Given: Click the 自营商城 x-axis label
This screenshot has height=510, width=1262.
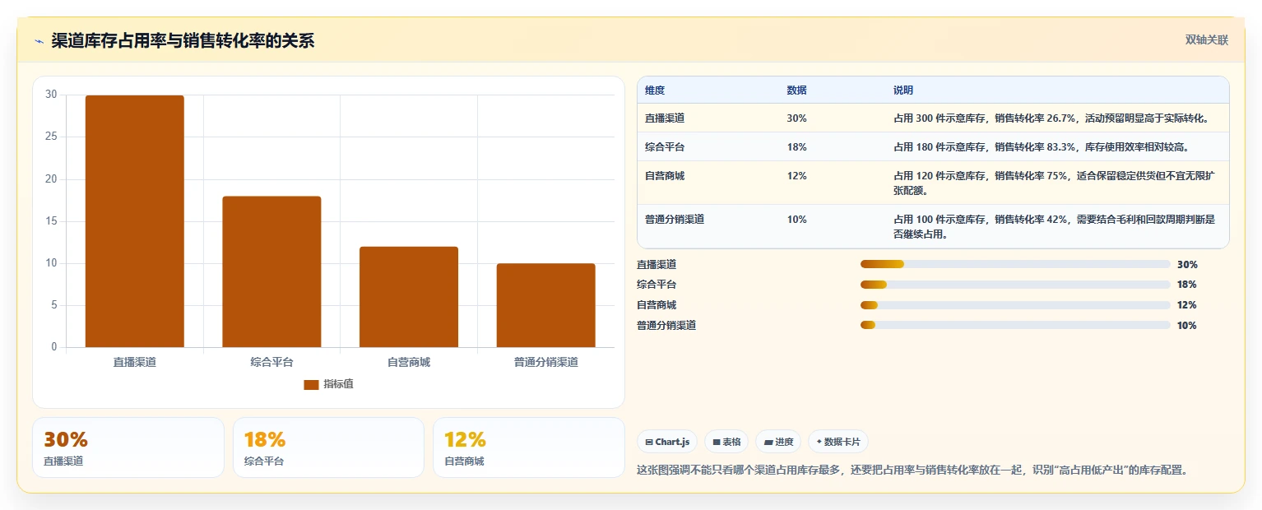Looking at the screenshot, I should coord(409,362).
